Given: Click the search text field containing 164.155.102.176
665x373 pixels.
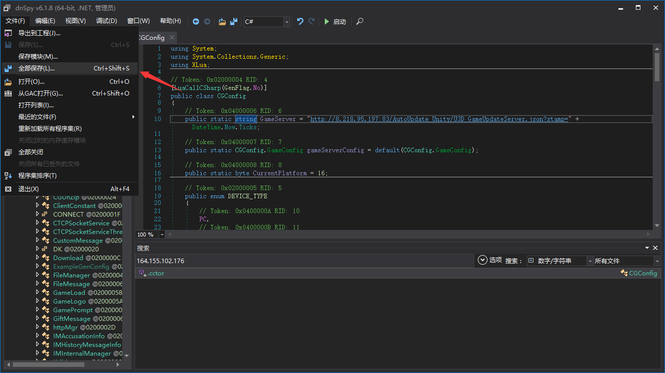Looking at the screenshot, I should 304,261.
